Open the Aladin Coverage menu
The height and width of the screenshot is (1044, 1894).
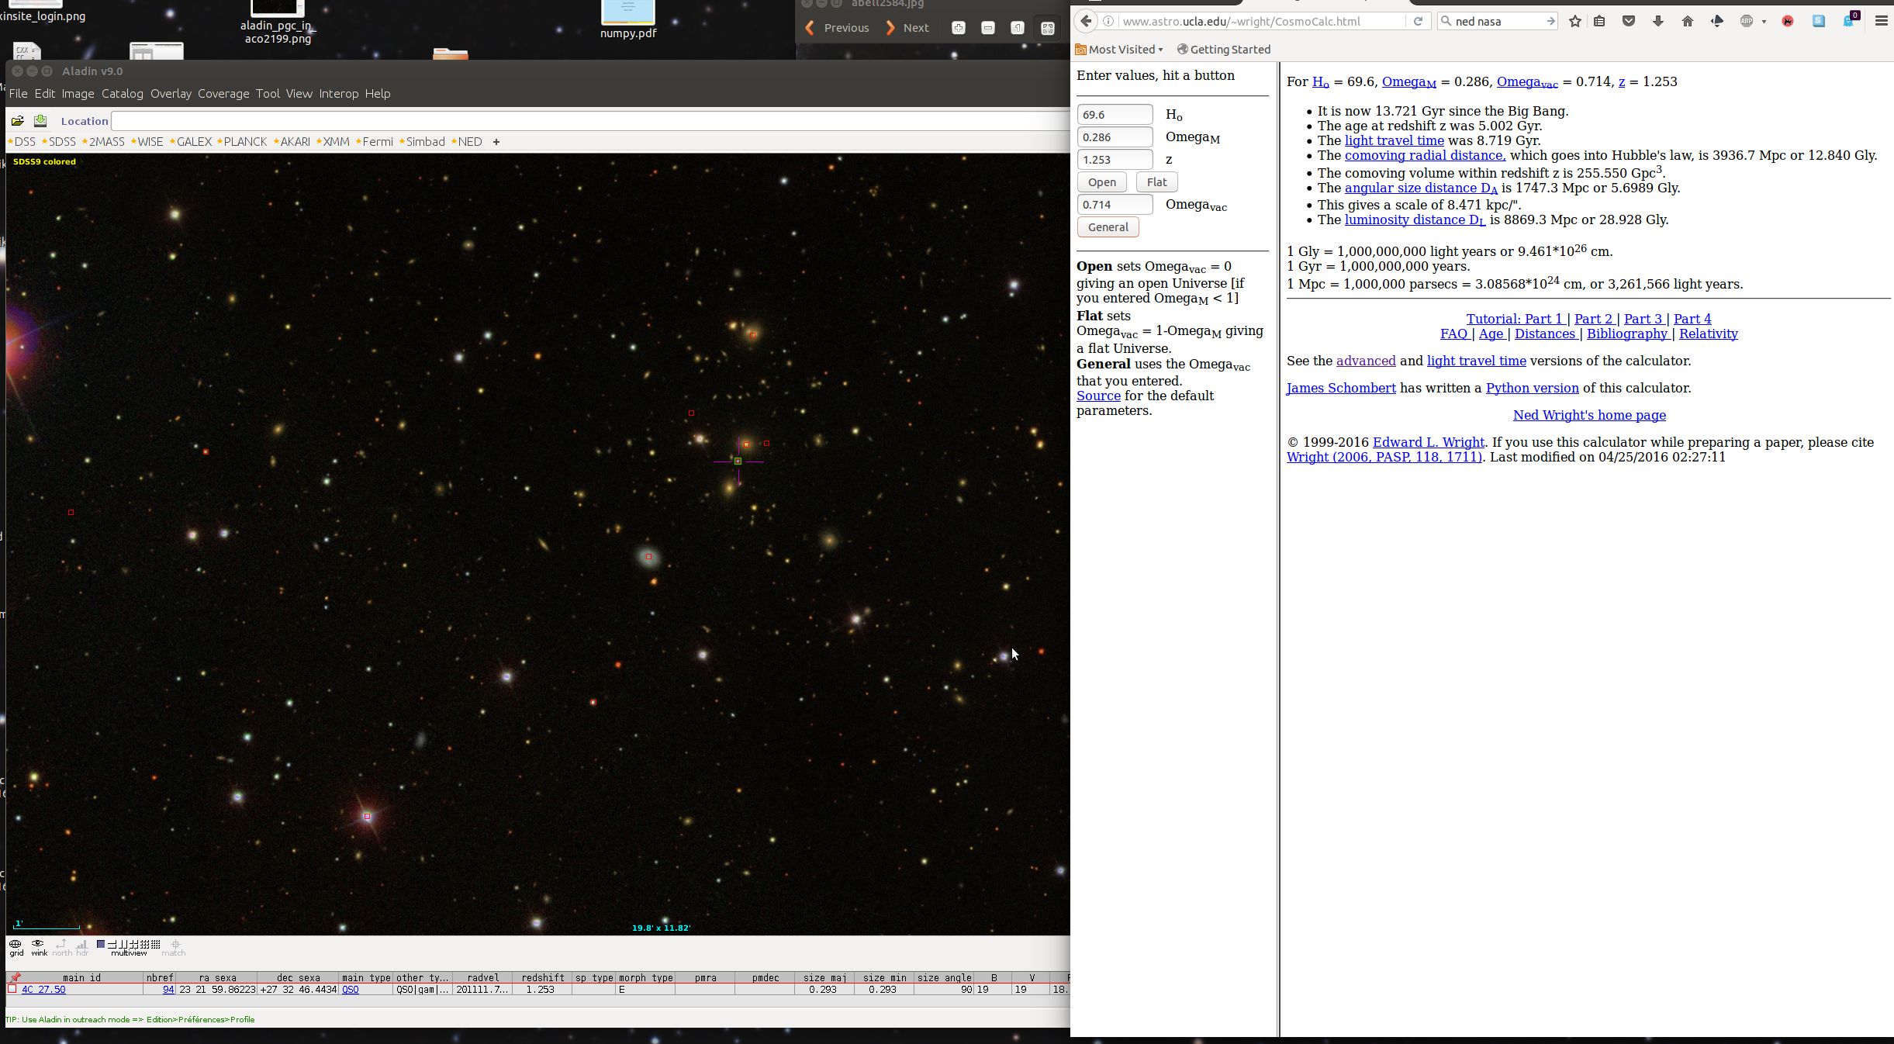pos(223,94)
